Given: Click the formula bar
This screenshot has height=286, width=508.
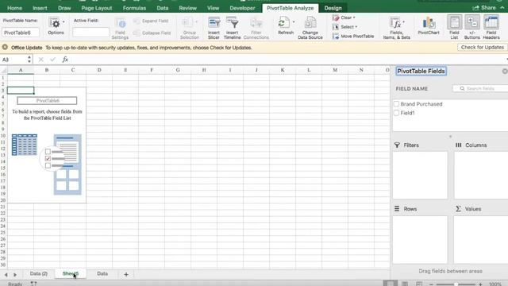Looking at the screenshot, I should click(x=288, y=60).
